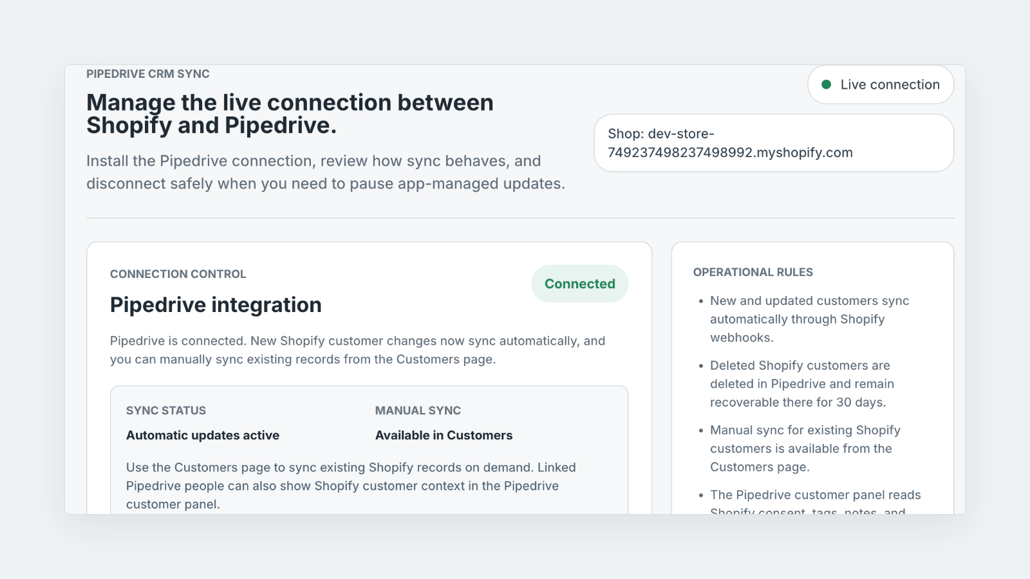Click the OPERATIONAL RULES heading
The height and width of the screenshot is (579, 1030).
753,272
